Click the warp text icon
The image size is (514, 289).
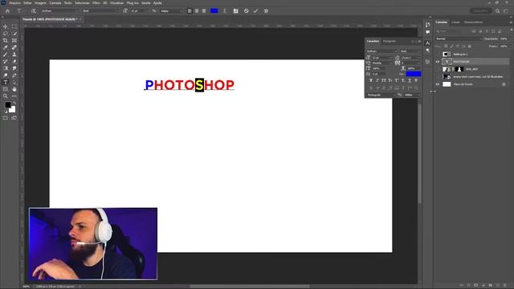225,10
